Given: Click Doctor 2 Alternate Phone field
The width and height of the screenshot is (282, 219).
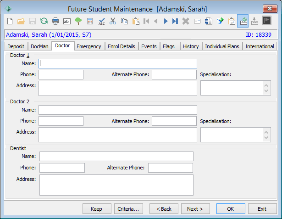Looking at the screenshot, I should [x=174, y=121].
